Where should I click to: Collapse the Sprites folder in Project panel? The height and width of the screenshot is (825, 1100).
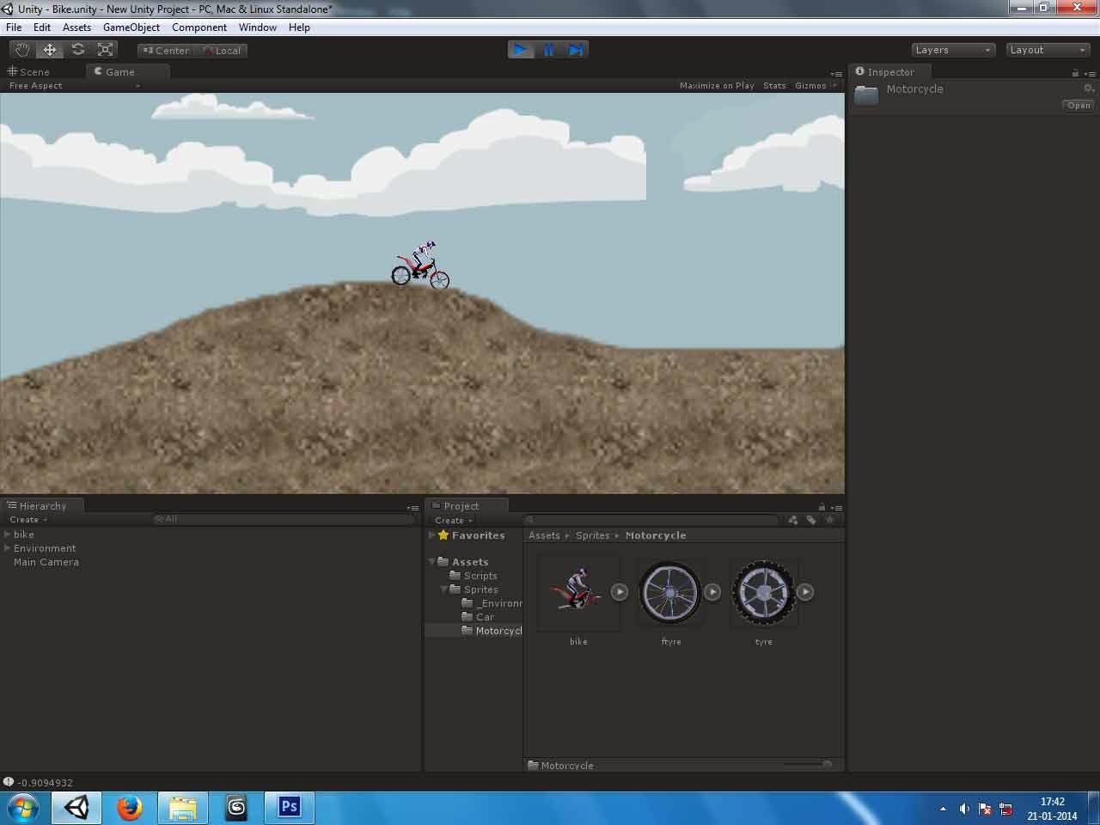point(443,589)
